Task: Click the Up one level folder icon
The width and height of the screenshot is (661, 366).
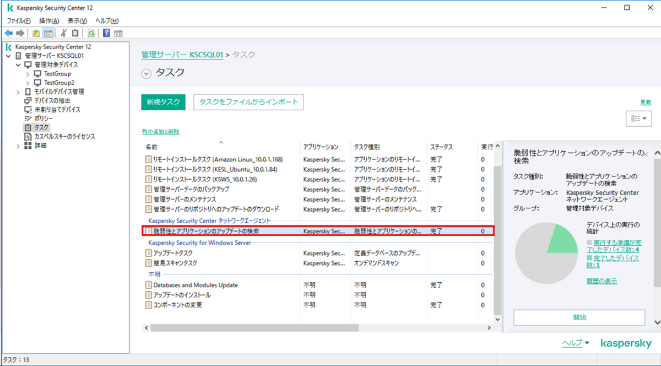Action: click(36, 33)
